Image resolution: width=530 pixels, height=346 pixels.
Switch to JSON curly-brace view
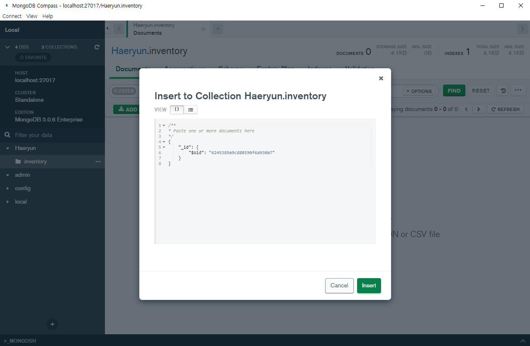point(177,109)
